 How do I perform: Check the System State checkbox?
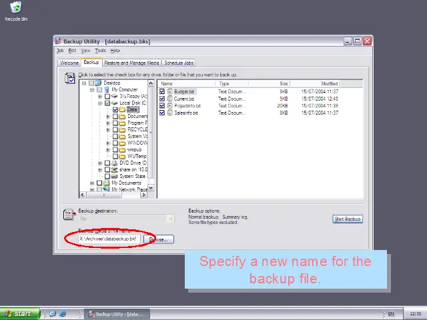(x=107, y=176)
